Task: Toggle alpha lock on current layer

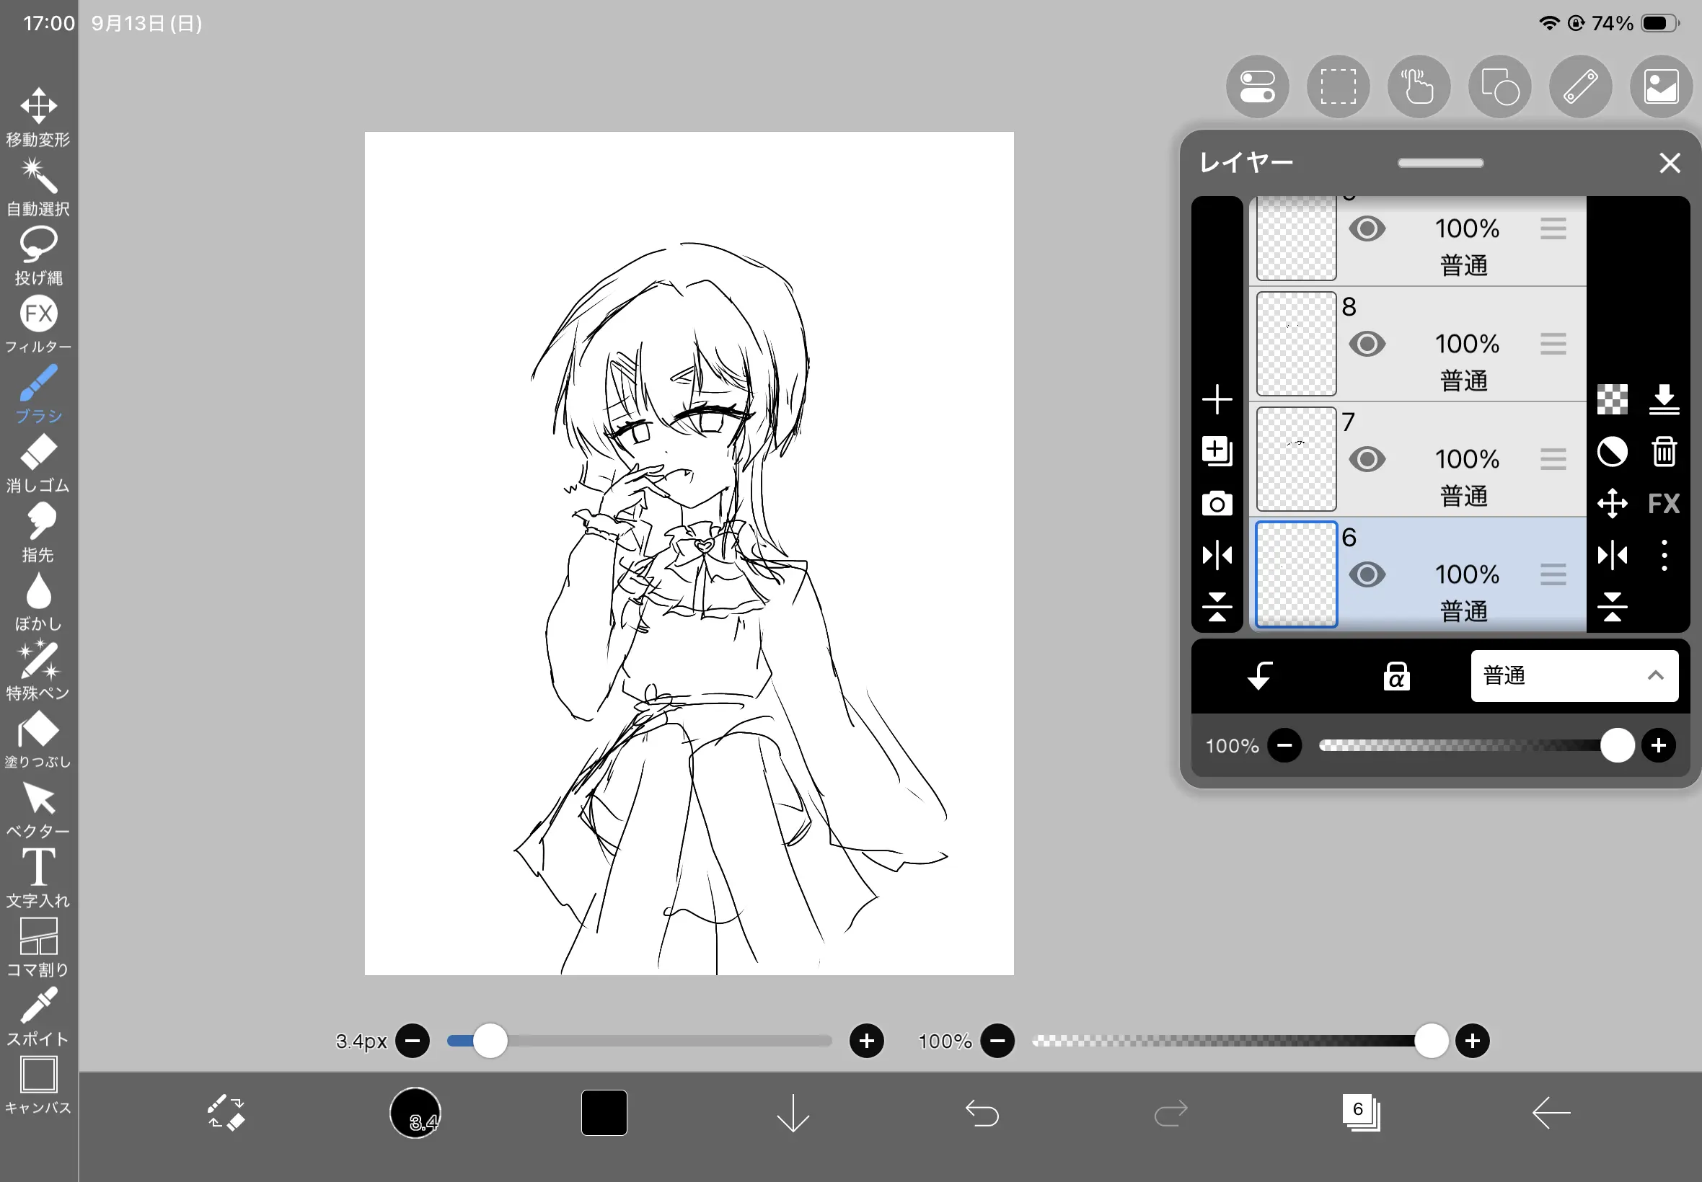Action: click(x=1396, y=675)
